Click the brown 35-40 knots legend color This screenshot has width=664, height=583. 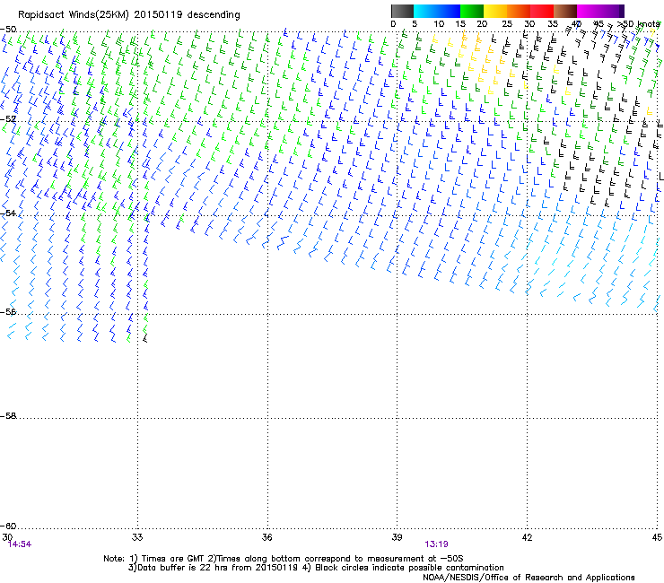(x=565, y=11)
